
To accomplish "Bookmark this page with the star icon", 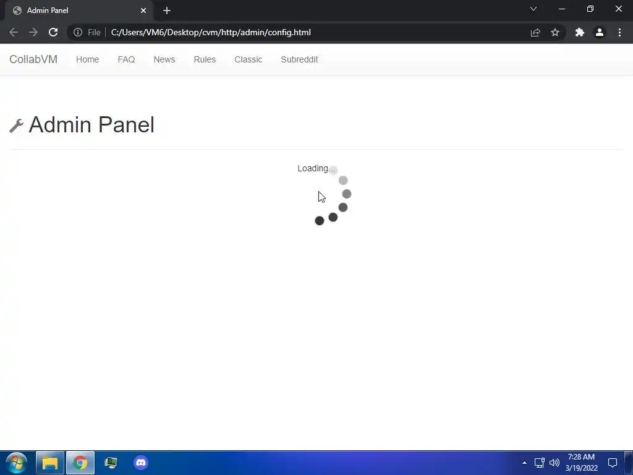I will pyautogui.click(x=555, y=32).
